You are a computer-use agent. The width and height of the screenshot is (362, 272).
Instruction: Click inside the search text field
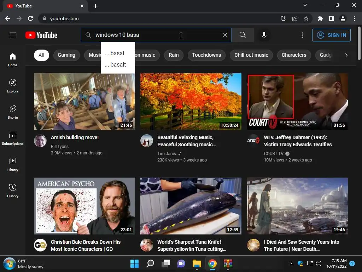point(156,35)
